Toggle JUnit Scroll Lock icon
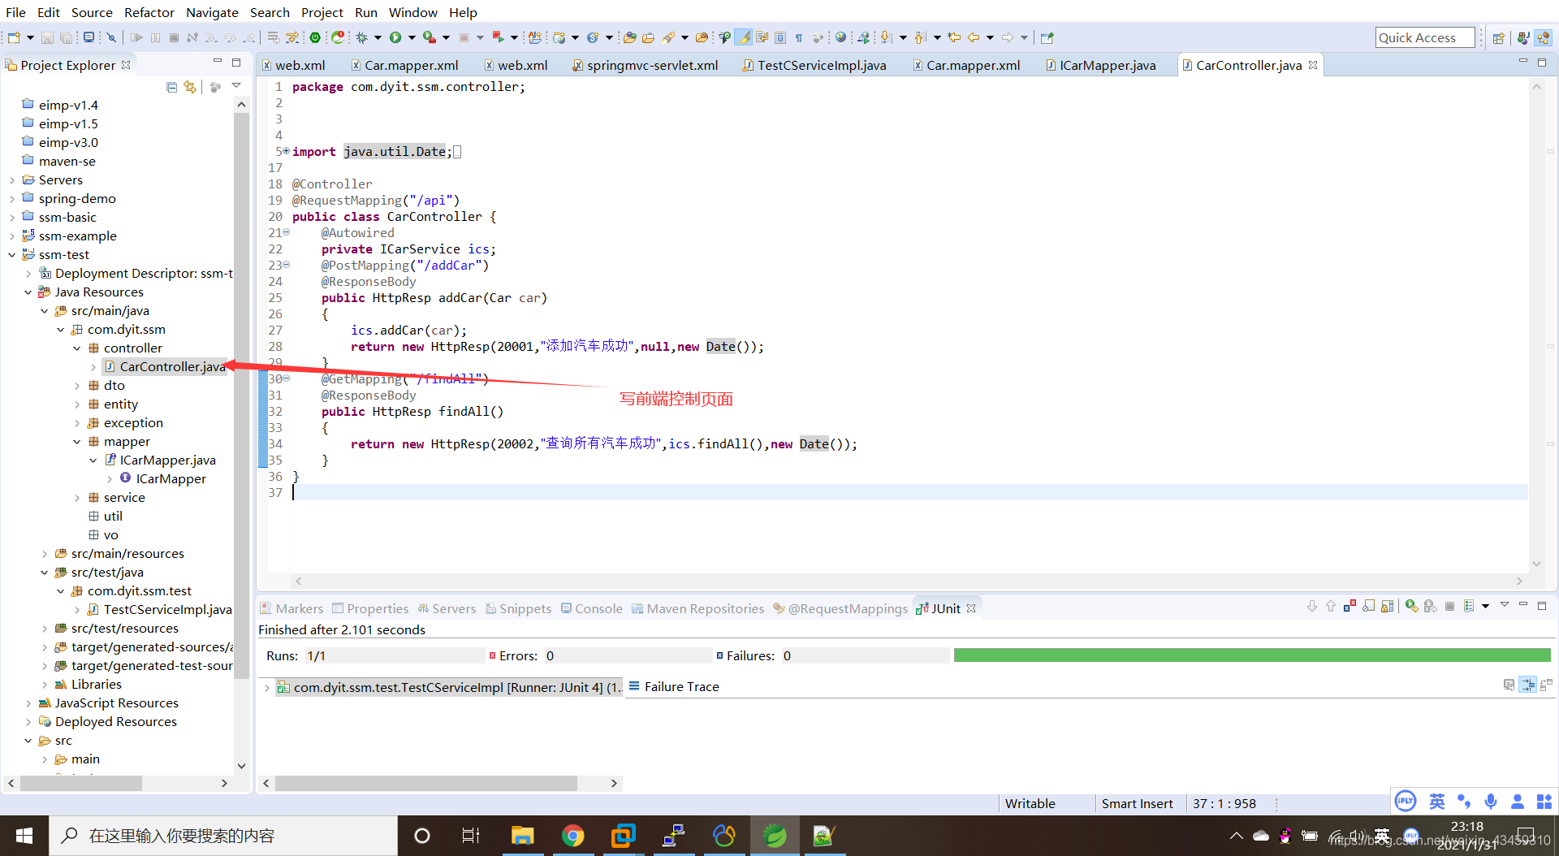Viewport: 1559px width, 856px height. click(x=1387, y=606)
